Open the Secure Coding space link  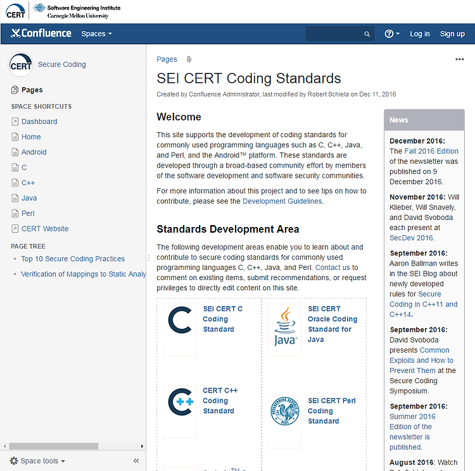click(x=62, y=64)
